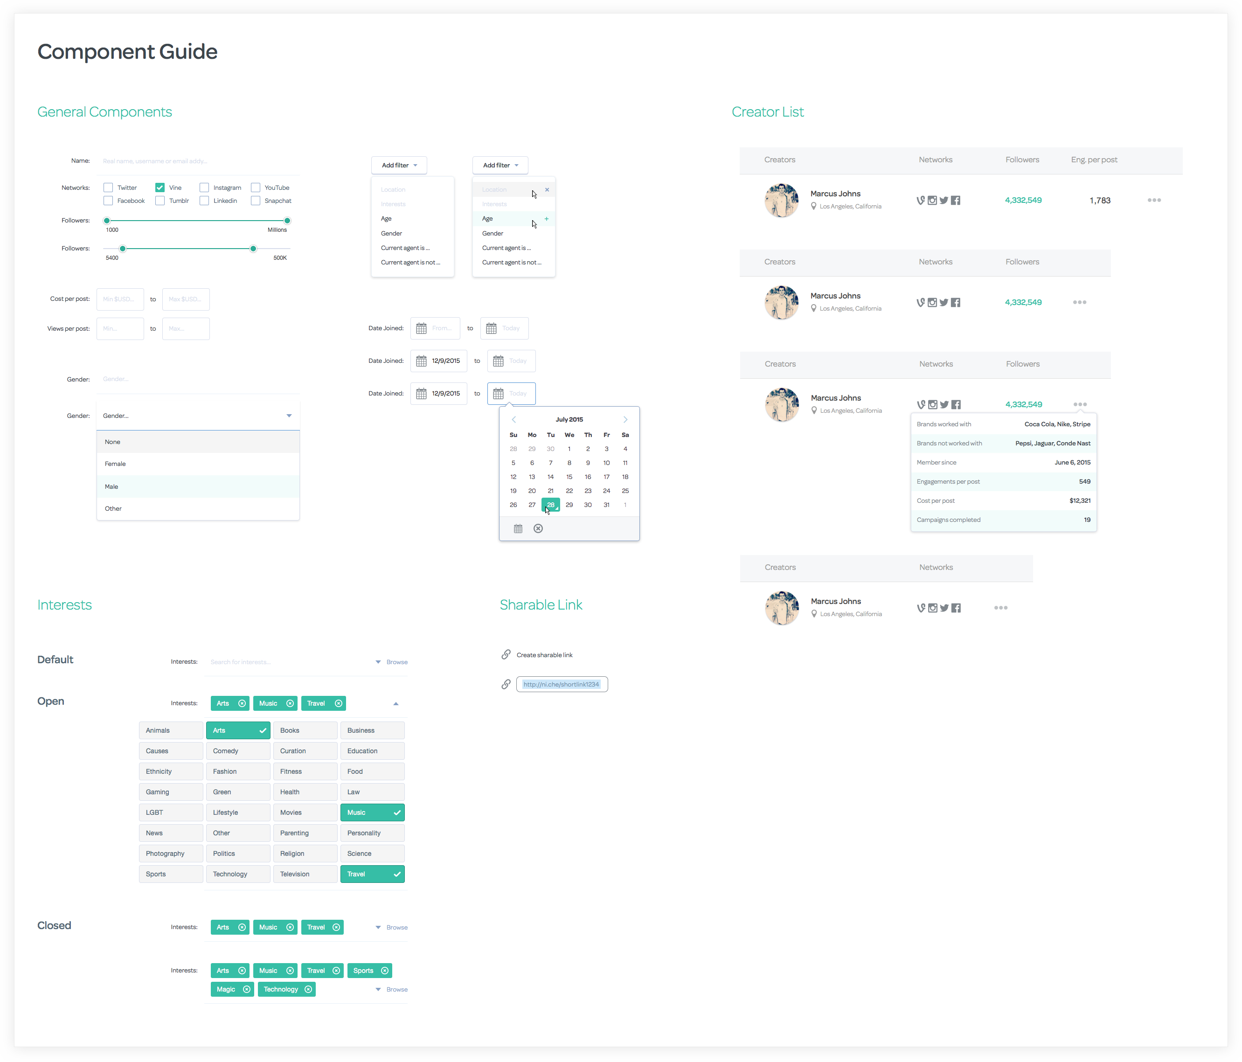The image size is (1242, 1062).
Task: Select Female in Gender list
Action: pyautogui.click(x=115, y=464)
